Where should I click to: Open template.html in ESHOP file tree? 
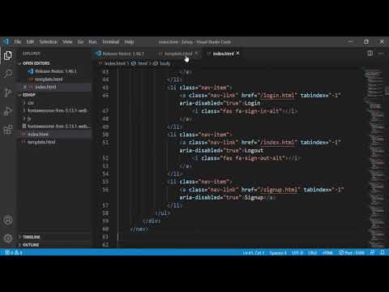pyautogui.click(x=41, y=142)
